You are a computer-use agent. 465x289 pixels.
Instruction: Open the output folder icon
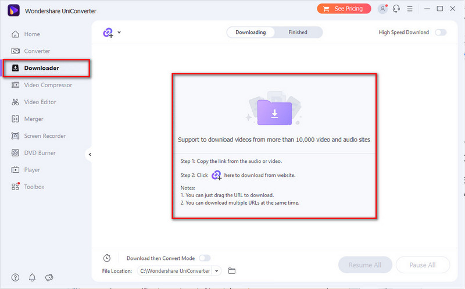tap(232, 270)
